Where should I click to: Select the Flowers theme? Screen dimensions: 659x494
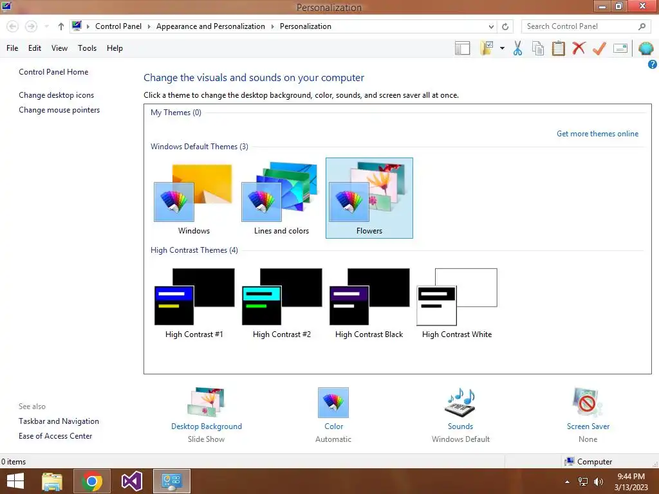(369, 198)
